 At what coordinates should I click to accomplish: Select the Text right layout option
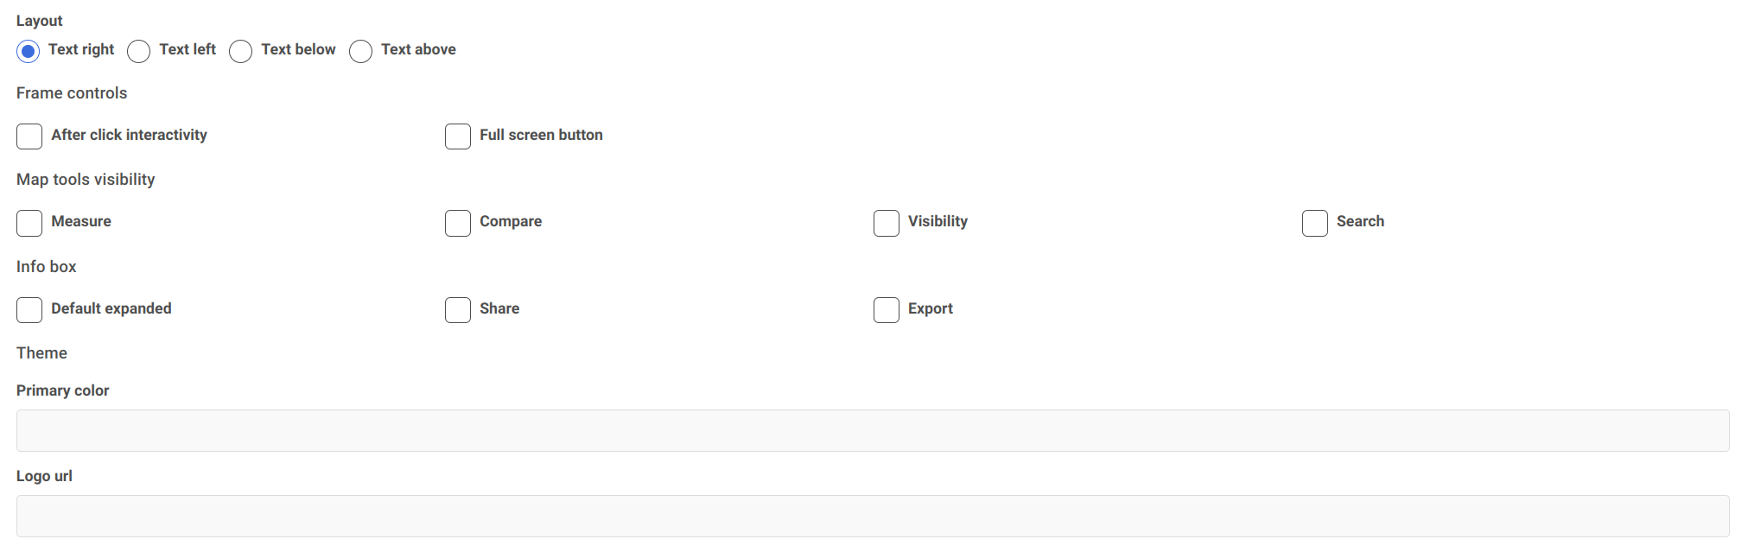tap(29, 51)
